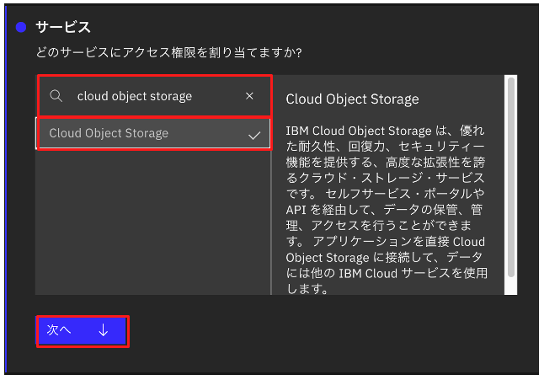
Task: Click the last description line "します。"
Action: (307, 289)
